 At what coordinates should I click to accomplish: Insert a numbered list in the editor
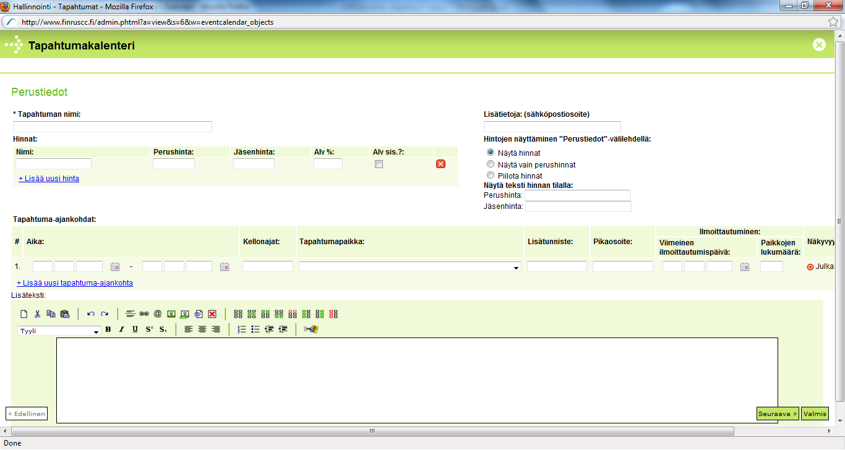coord(242,329)
